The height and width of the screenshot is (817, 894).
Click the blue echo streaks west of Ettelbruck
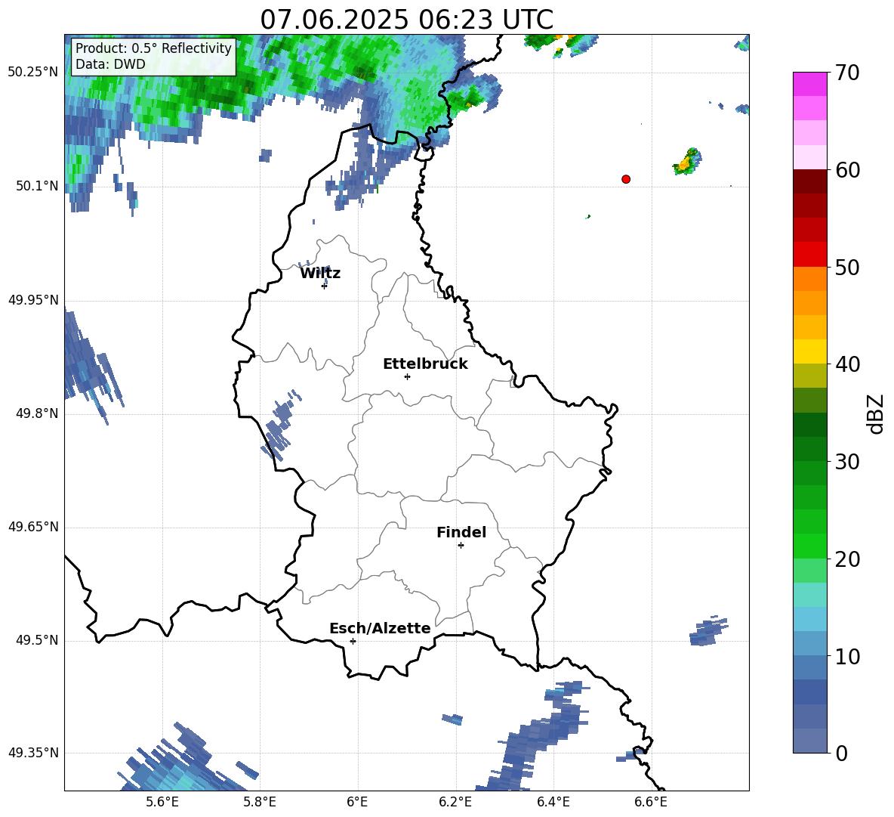tap(281, 425)
